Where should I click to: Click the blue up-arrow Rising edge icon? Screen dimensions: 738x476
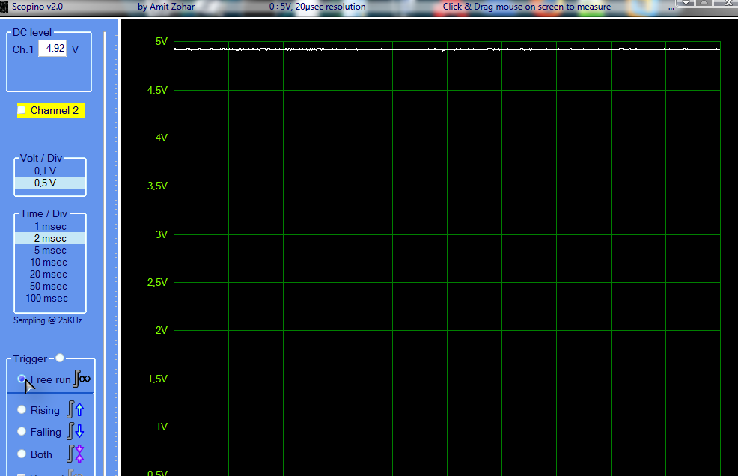point(76,409)
